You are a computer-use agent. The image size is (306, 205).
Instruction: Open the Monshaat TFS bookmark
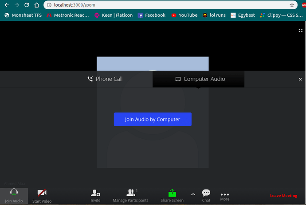pos(23,15)
